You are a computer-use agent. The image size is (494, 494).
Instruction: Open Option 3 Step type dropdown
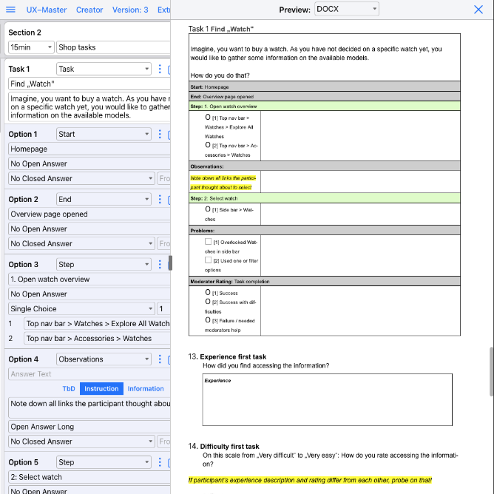click(104, 264)
